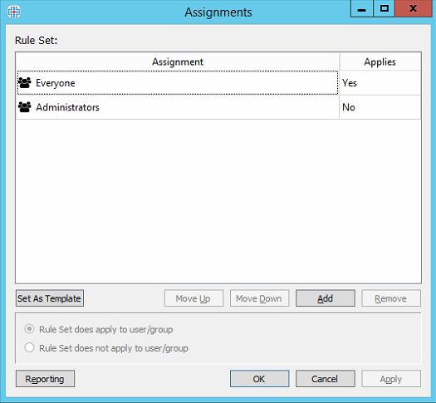436x403 pixels.
Task: Click the application globe icon in title bar
Action: pyautogui.click(x=14, y=12)
